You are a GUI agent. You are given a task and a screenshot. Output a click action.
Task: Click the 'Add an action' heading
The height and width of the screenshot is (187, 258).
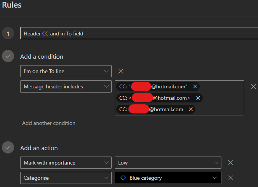(39, 148)
